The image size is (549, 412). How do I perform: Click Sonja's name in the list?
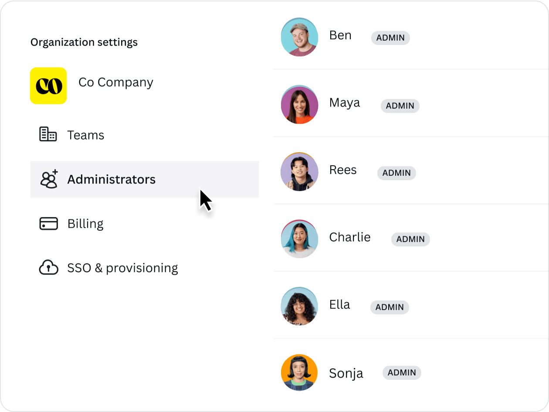coord(346,373)
